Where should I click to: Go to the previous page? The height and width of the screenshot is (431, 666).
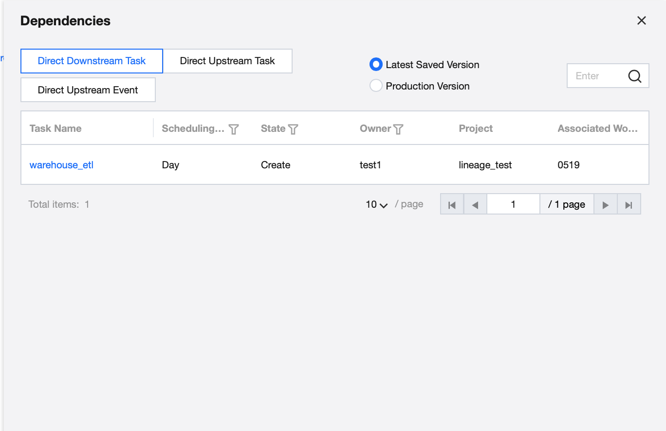click(x=475, y=205)
